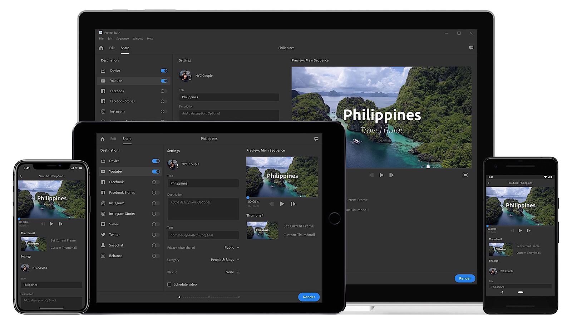Step forward one frame in laptop preview
The image size is (572, 322).
(391, 175)
